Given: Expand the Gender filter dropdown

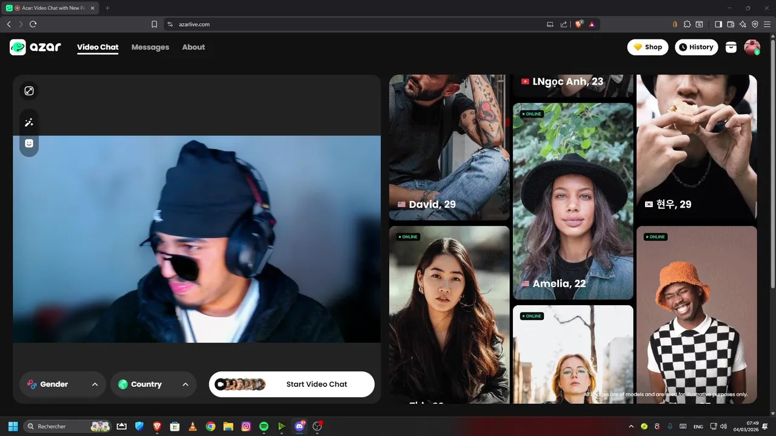Looking at the screenshot, I should coord(62,385).
